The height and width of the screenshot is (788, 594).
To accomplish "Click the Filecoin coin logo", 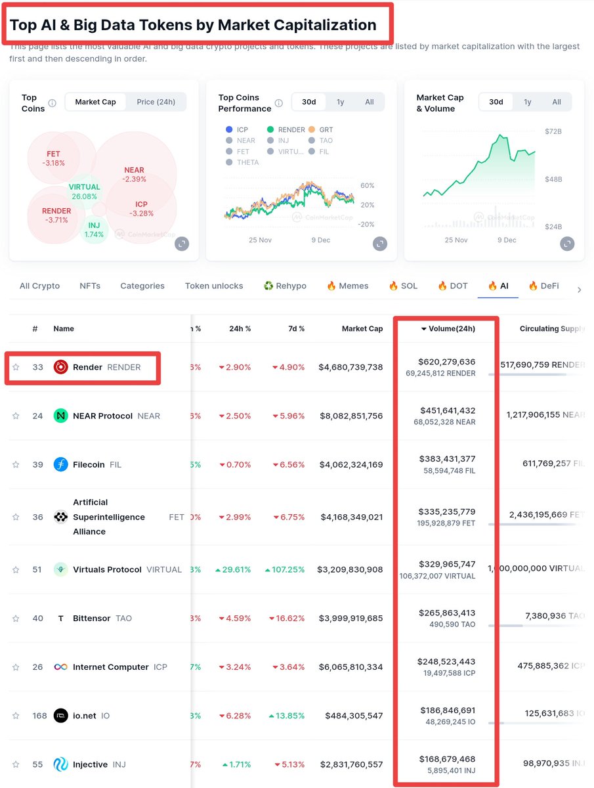I will click(x=60, y=464).
